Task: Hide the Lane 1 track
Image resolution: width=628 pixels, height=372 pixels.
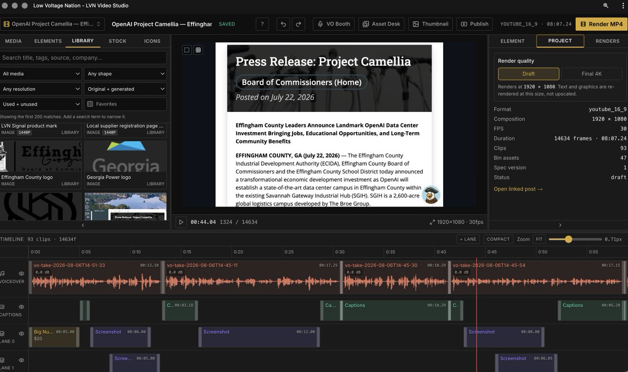Action: (x=21, y=360)
